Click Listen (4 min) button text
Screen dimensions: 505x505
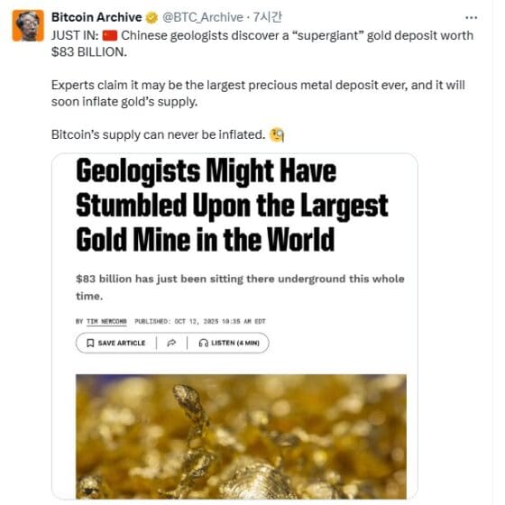click(235, 343)
